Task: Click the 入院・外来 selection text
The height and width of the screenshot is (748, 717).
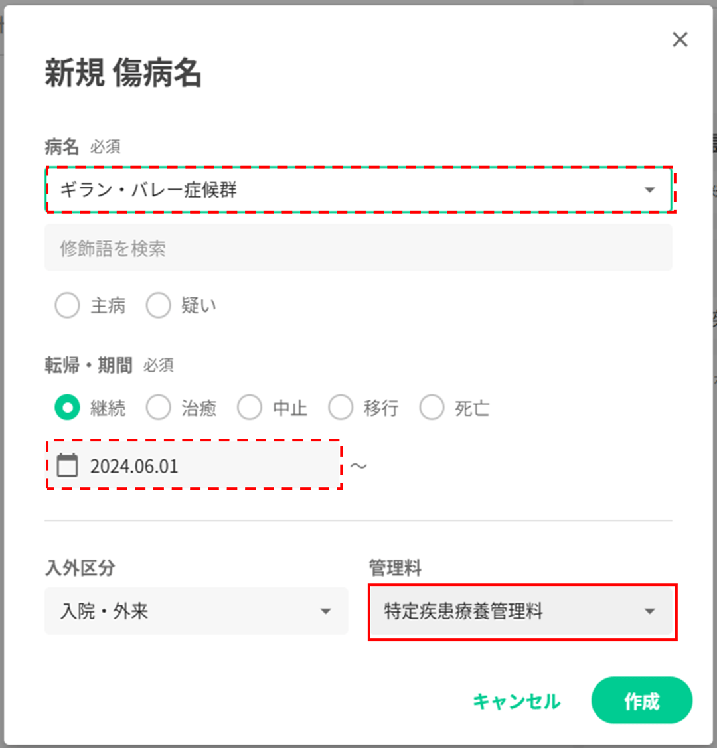Action: coord(104,611)
